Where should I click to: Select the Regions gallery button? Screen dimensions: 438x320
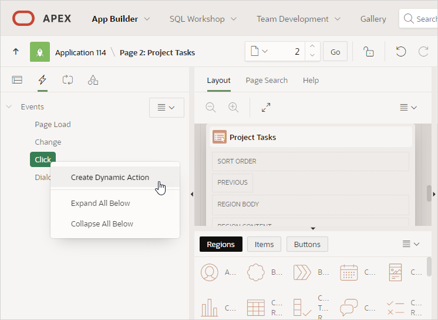pyautogui.click(x=221, y=244)
